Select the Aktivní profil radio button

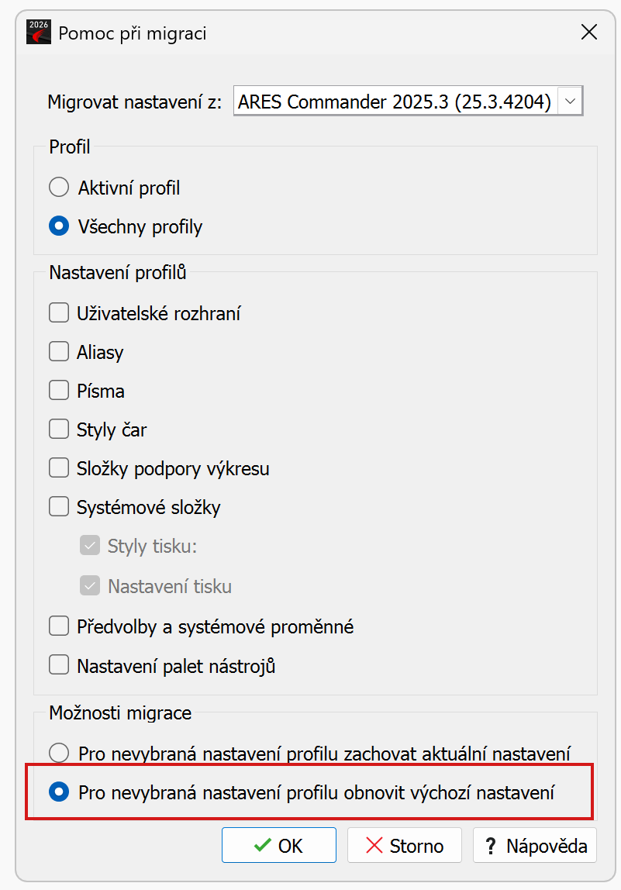click(59, 188)
